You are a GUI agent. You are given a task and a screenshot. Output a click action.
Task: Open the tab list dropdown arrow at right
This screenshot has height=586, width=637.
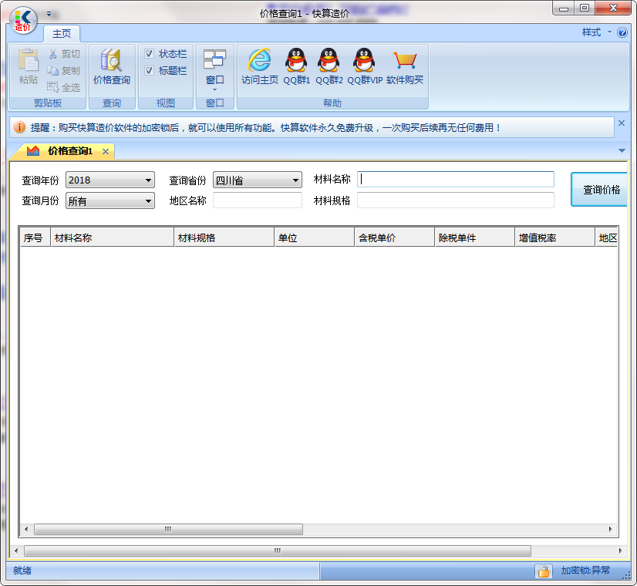(622, 150)
